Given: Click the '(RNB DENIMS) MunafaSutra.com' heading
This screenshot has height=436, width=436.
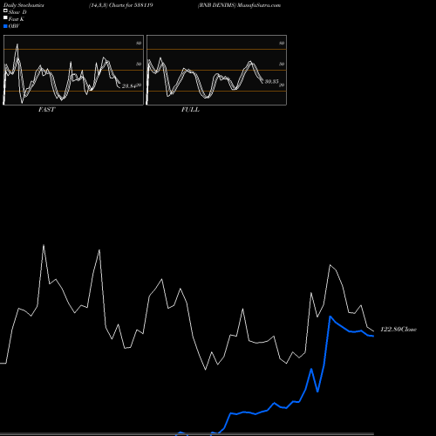Looking at the screenshot, I should [239, 5].
